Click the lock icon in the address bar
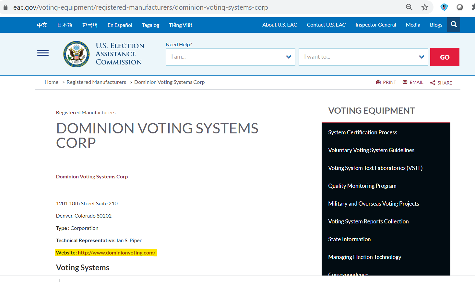Screen dimensions: 475x282 click(x=5, y=7)
